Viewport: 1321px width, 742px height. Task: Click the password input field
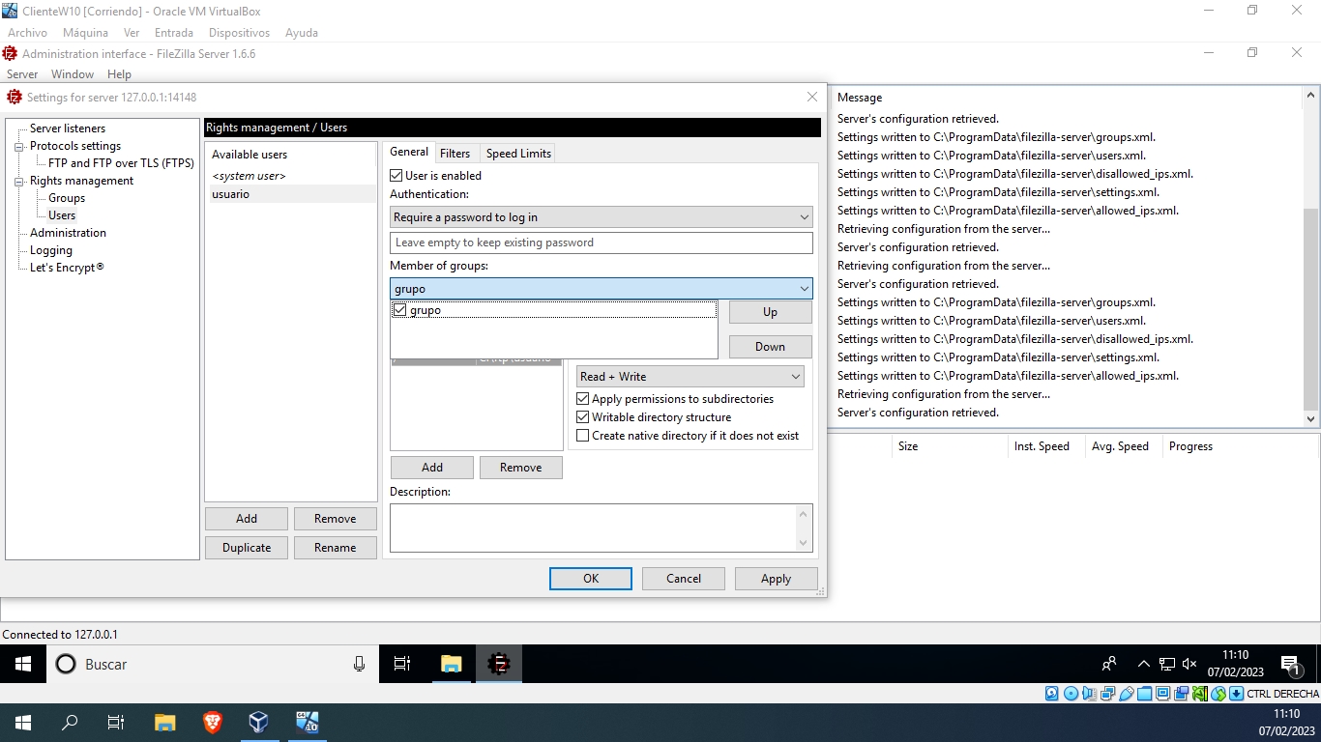[601, 243]
